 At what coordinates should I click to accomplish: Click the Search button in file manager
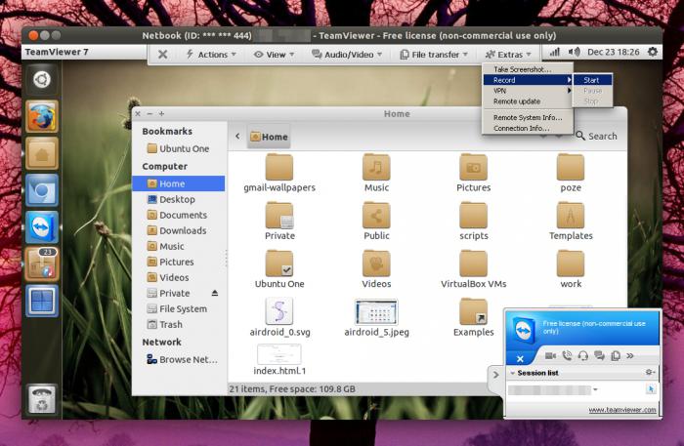[x=596, y=136]
